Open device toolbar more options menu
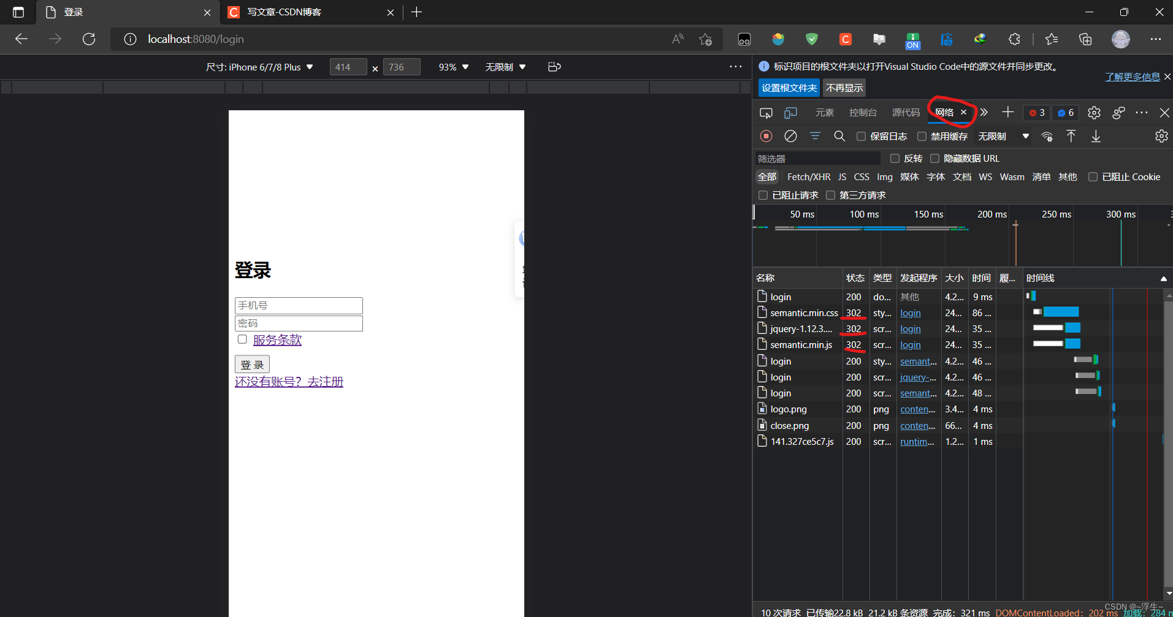 tap(736, 67)
